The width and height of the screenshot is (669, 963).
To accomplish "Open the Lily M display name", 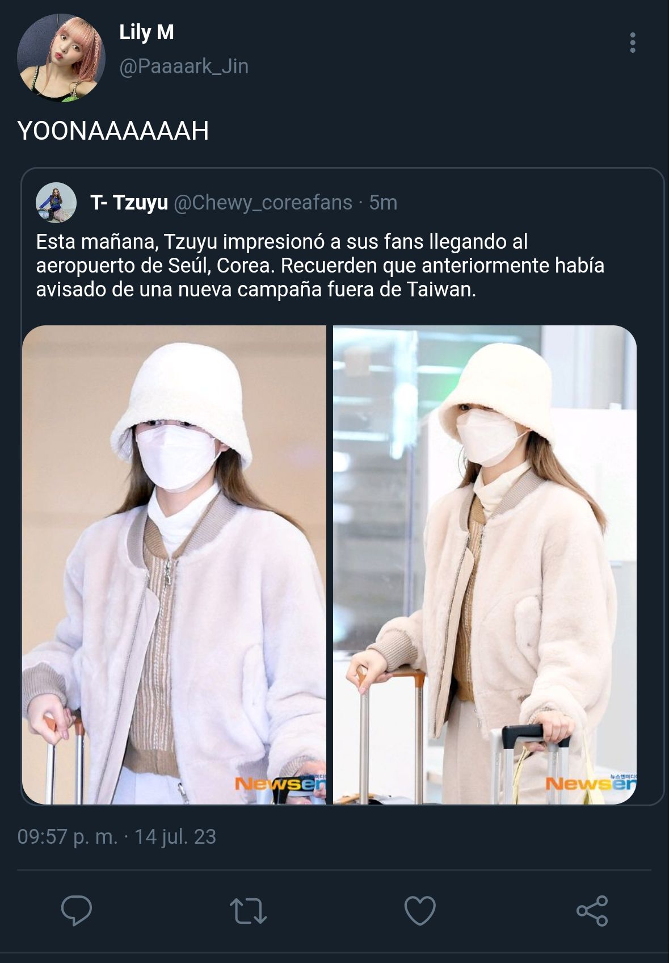I will [x=146, y=32].
